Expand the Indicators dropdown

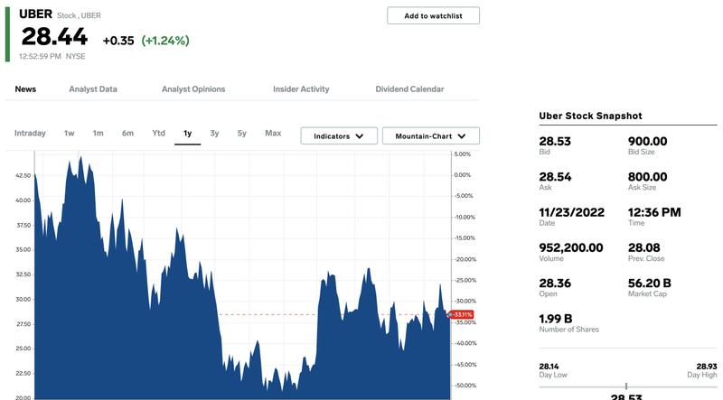click(339, 136)
